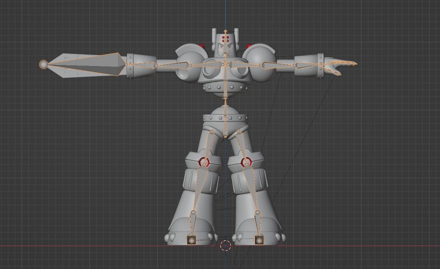
Task: Select the square foot control bone on the blade side
Action: click(x=192, y=240)
